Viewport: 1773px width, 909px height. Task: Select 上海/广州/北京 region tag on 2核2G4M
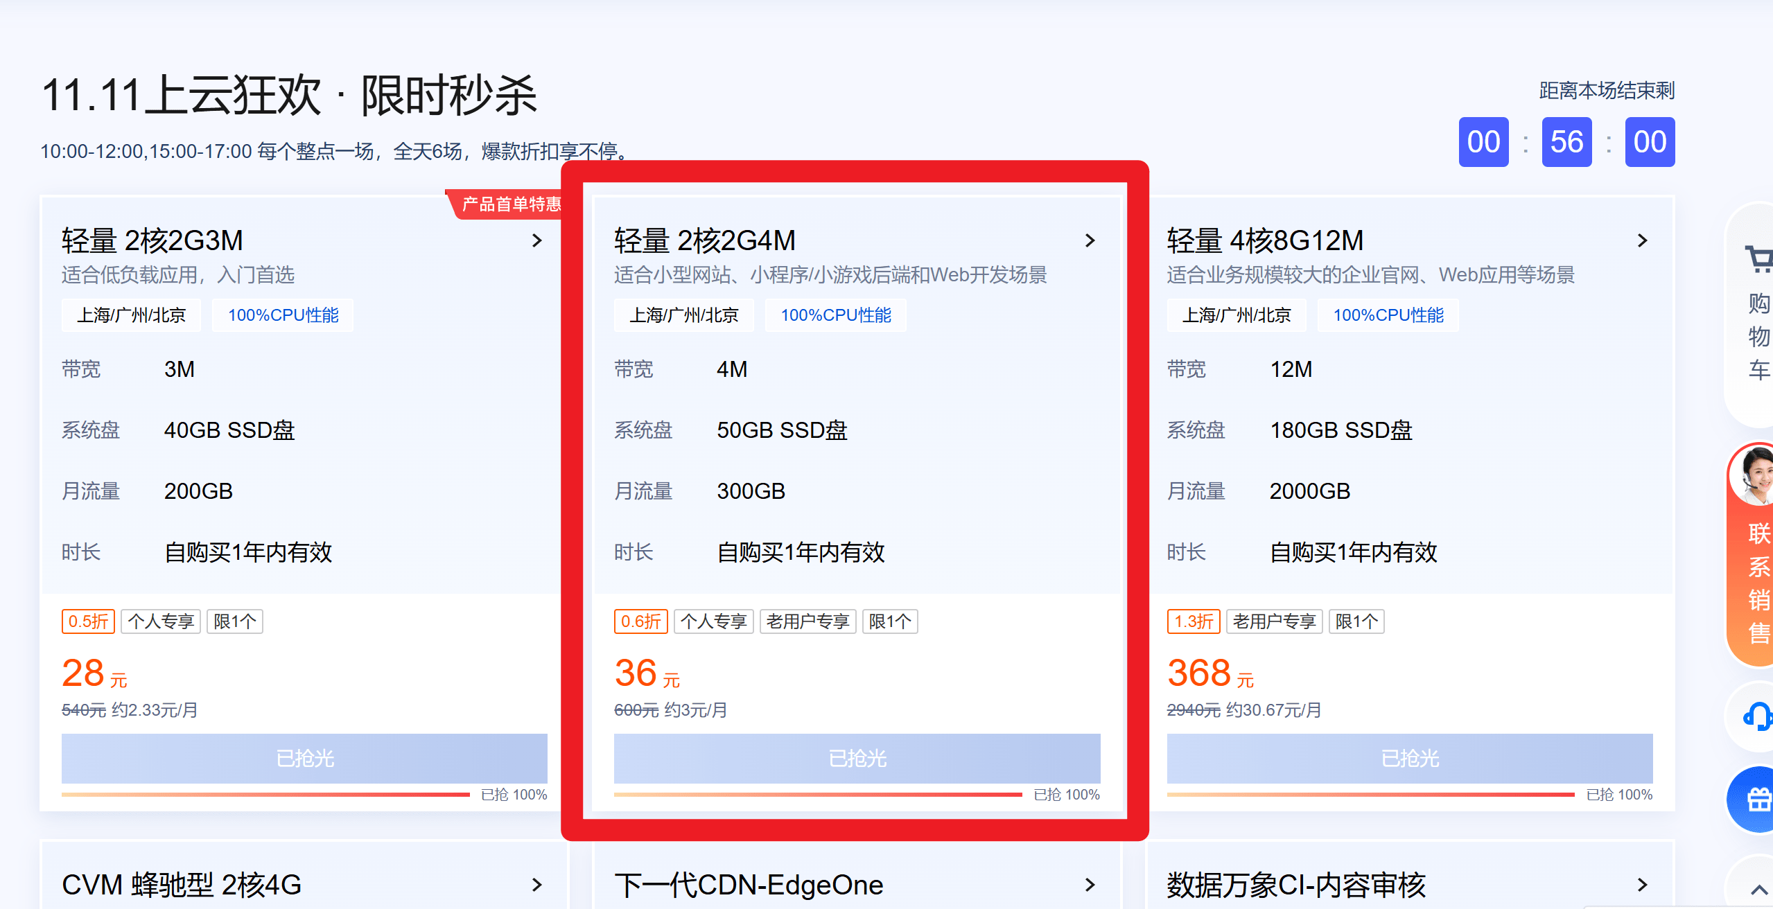click(x=683, y=315)
